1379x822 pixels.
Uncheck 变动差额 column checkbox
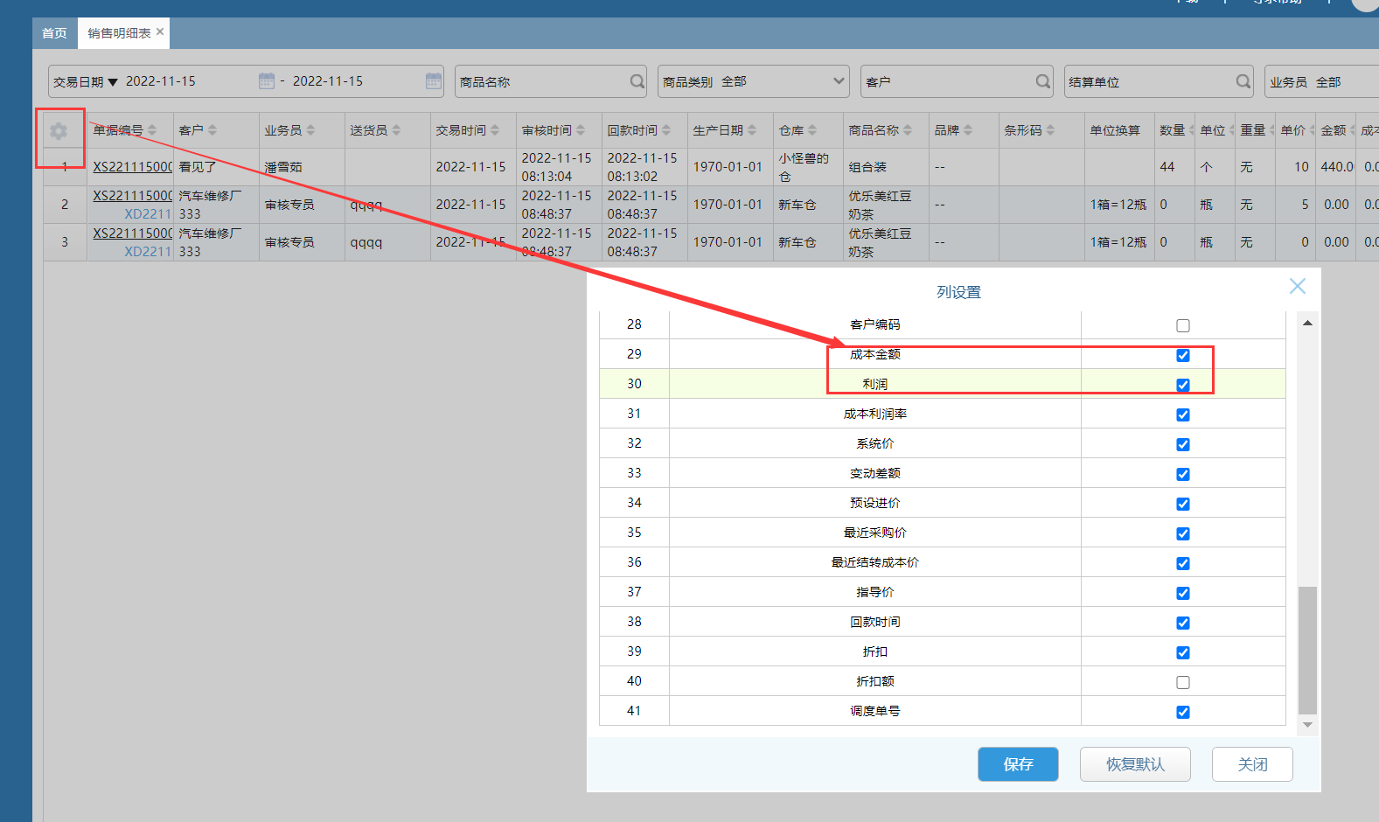click(1183, 474)
